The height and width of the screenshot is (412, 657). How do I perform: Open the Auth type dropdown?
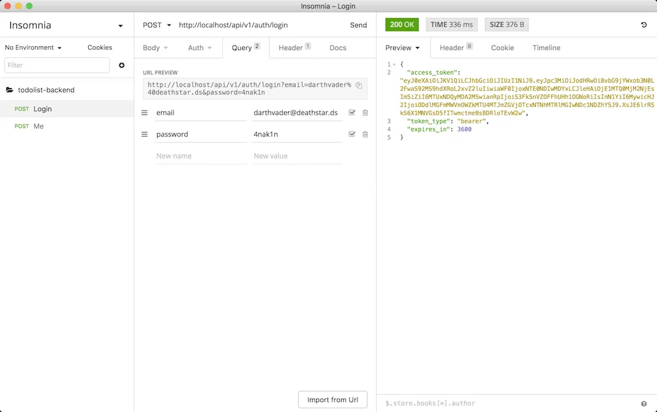click(200, 48)
